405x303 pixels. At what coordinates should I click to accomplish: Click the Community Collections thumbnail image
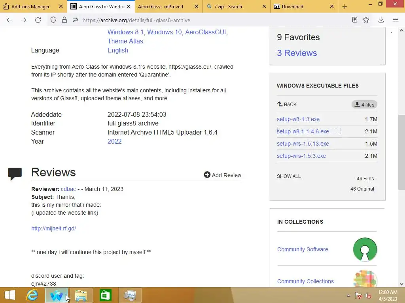click(365, 279)
